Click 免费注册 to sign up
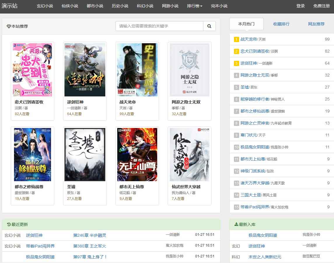 point(321,6)
